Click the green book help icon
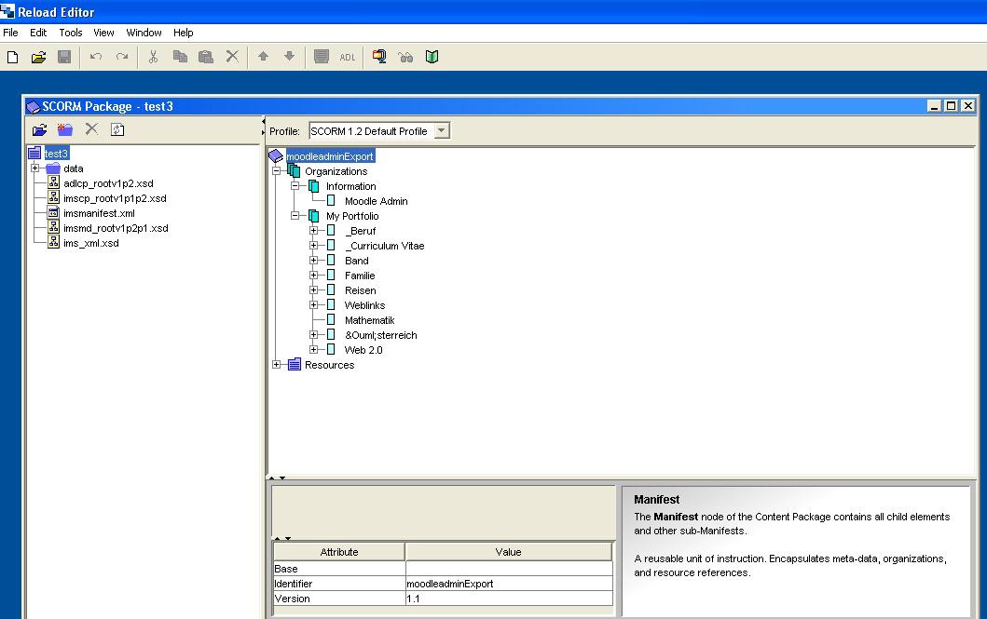Image resolution: width=987 pixels, height=619 pixels. point(432,57)
